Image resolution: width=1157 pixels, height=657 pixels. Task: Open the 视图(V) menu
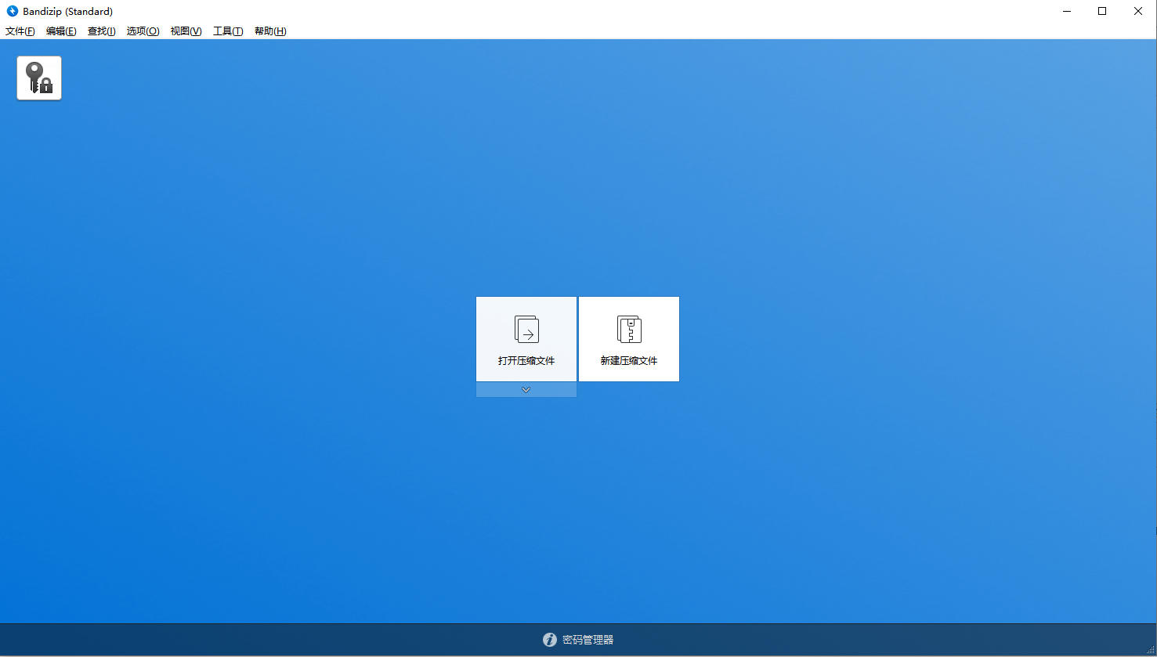tap(186, 31)
